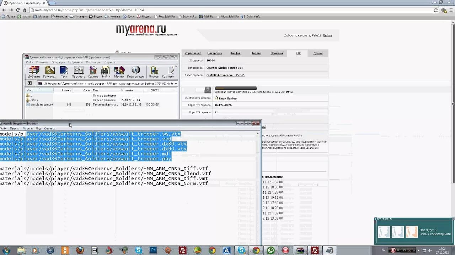Open the Параметры menu in WinRAR
This screenshot has width=455, height=255.
tap(93, 62)
